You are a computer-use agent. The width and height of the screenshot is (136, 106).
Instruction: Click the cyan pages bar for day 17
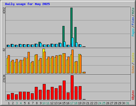[x=73, y=42]
